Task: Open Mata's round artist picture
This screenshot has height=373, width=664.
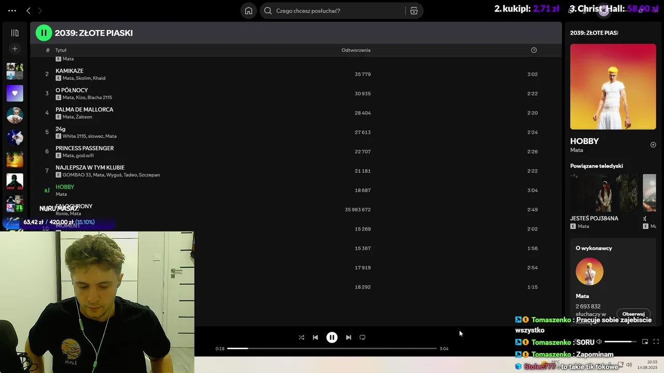Action: pos(589,271)
